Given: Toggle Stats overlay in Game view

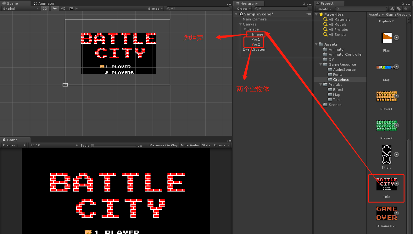Looking at the screenshot, I should [206, 145].
